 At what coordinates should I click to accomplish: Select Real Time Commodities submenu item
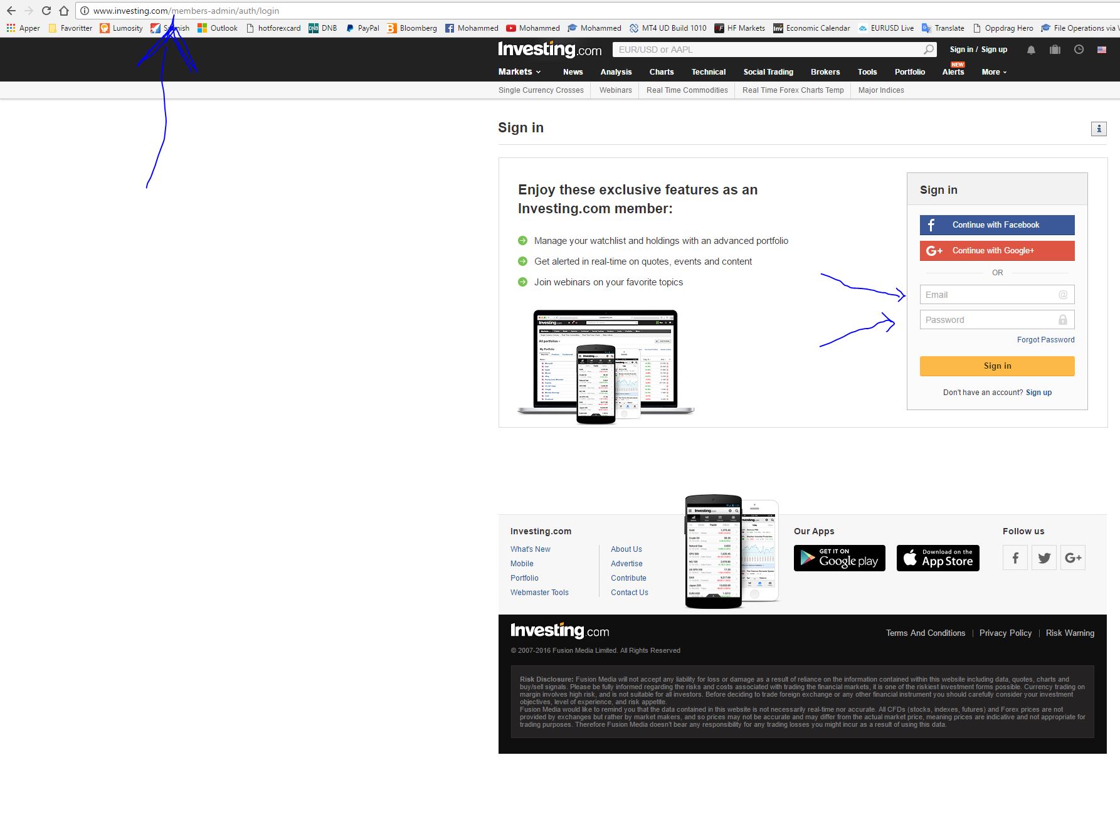tap(687, 90)
